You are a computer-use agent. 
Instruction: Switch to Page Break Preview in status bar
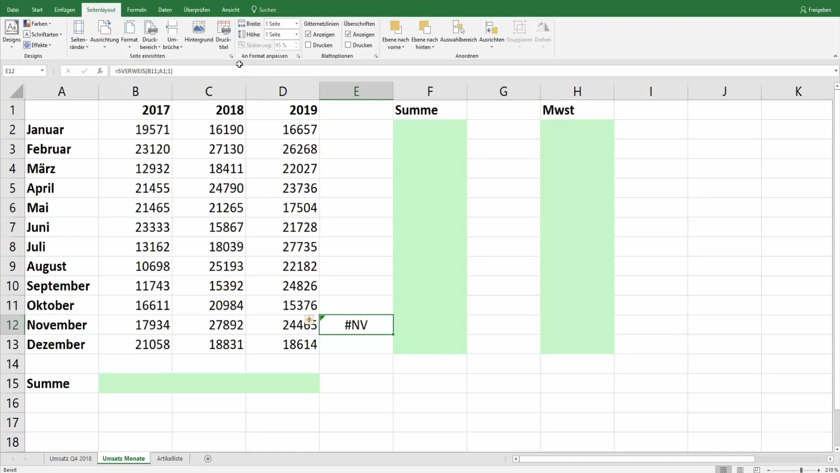(756, 469)
